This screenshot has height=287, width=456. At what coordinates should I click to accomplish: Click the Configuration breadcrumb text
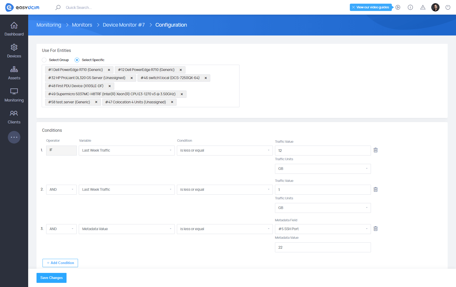point(171,25)
